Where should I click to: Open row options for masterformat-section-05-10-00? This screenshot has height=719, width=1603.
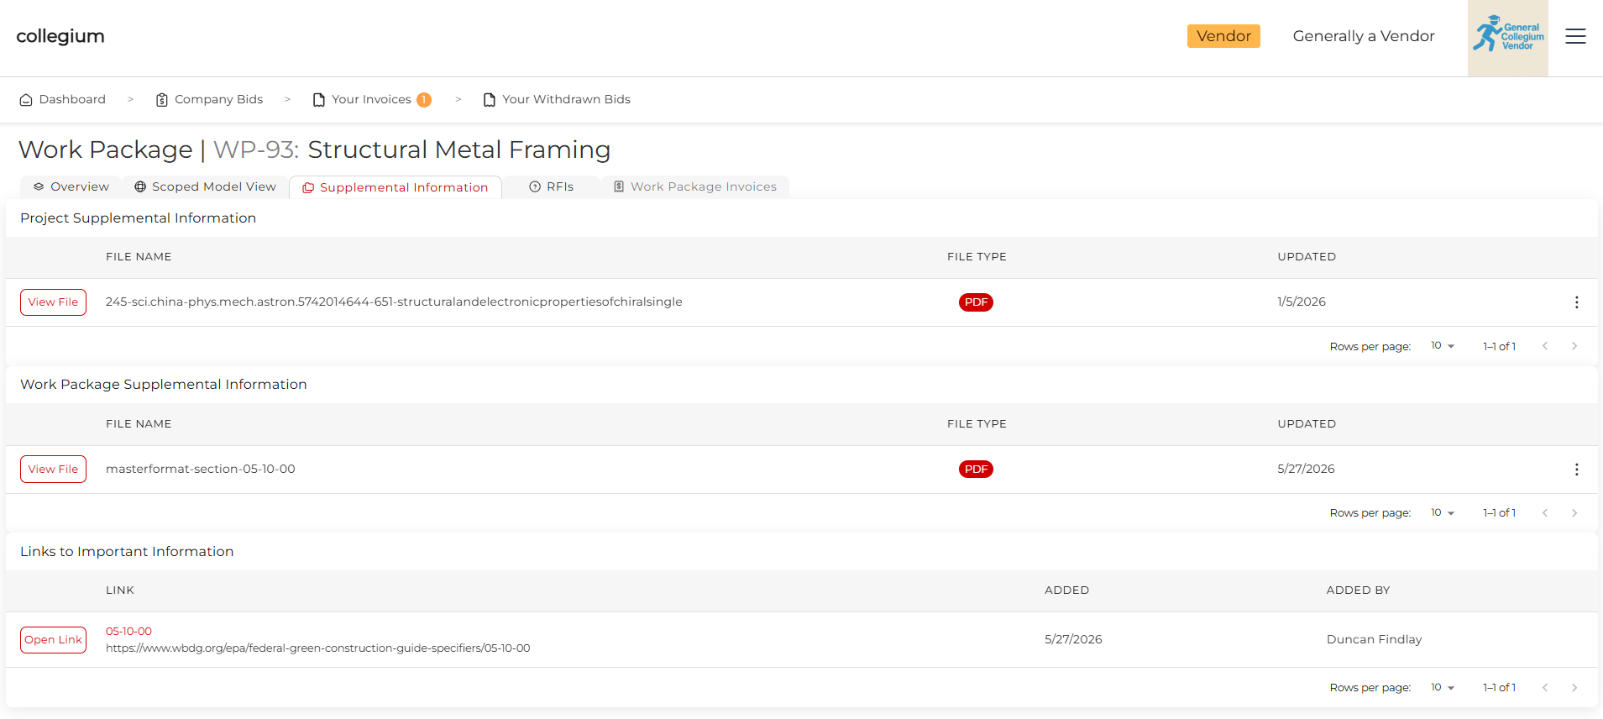[x=1576, y=470]
